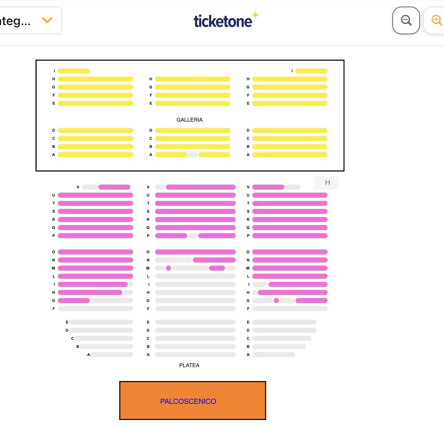Click the zoom out magnifier icon
Image resolution: width=444 pixels, height=427 pixels.
406,20
